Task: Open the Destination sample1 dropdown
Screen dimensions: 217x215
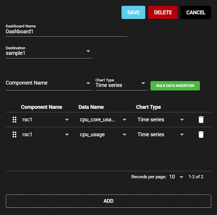Action: coord(49,53)
